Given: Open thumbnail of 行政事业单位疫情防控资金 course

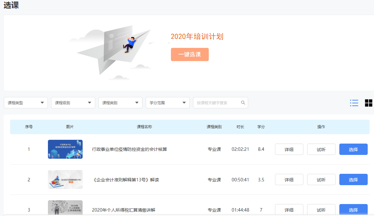Looking at the screenshot, I should point(65,149).
